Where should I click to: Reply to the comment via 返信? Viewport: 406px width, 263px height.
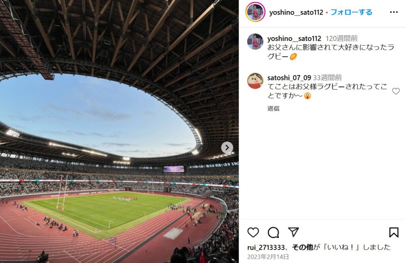[x=274, y=109]
